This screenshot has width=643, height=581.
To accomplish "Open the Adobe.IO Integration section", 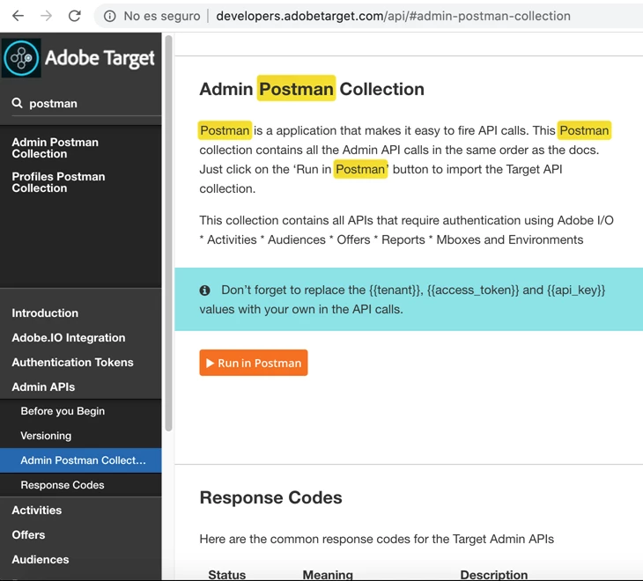I will coord(69,338).
